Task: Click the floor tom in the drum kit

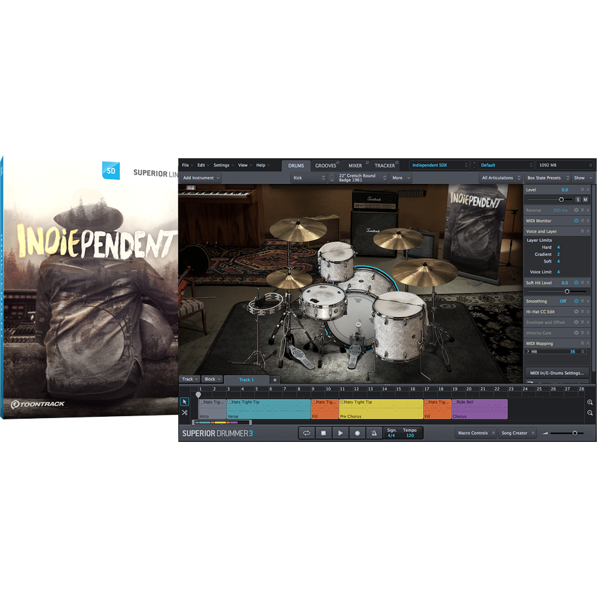Action: (398, 328)
